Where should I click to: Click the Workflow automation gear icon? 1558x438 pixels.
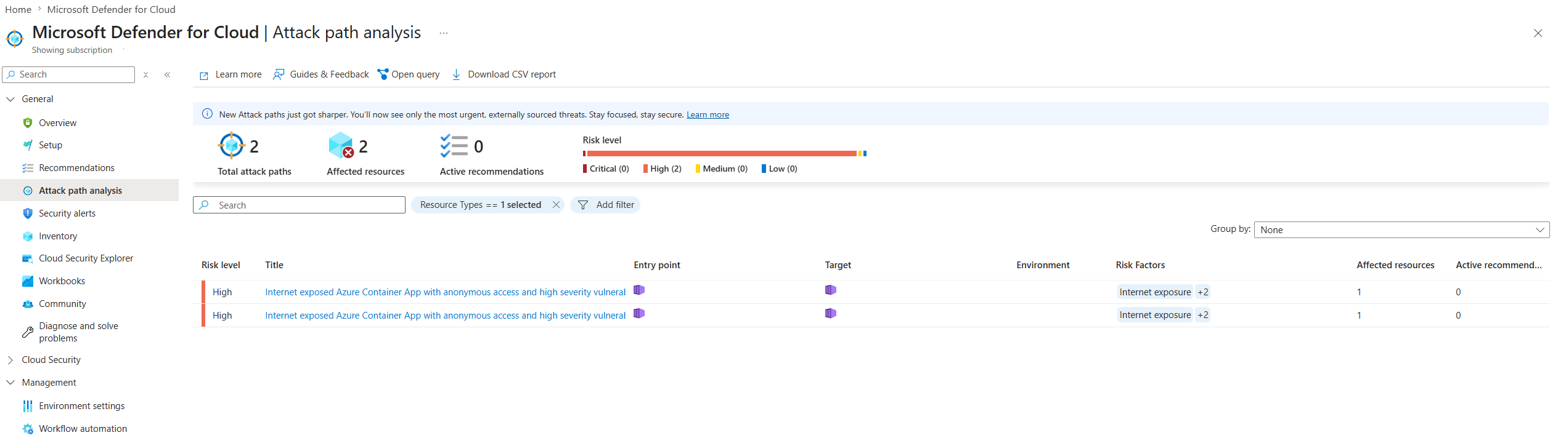tap(28, 429)
